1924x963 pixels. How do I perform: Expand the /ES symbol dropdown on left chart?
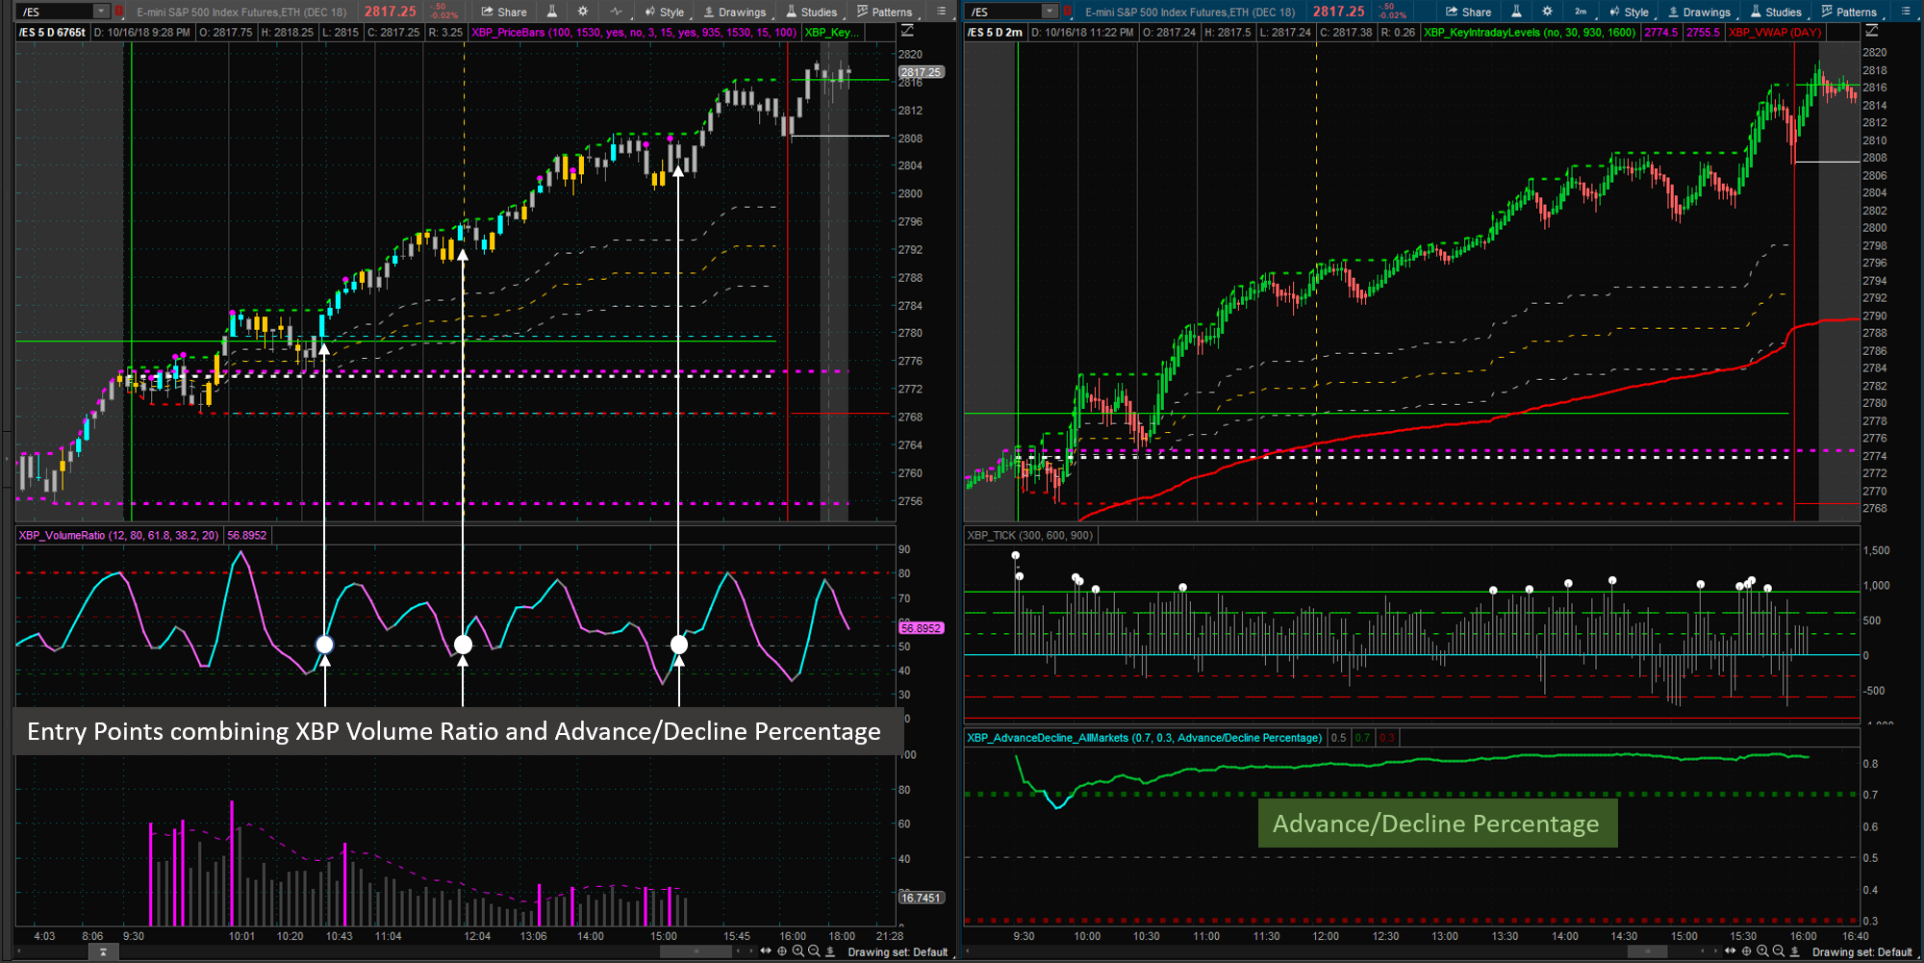click(100, 12)
